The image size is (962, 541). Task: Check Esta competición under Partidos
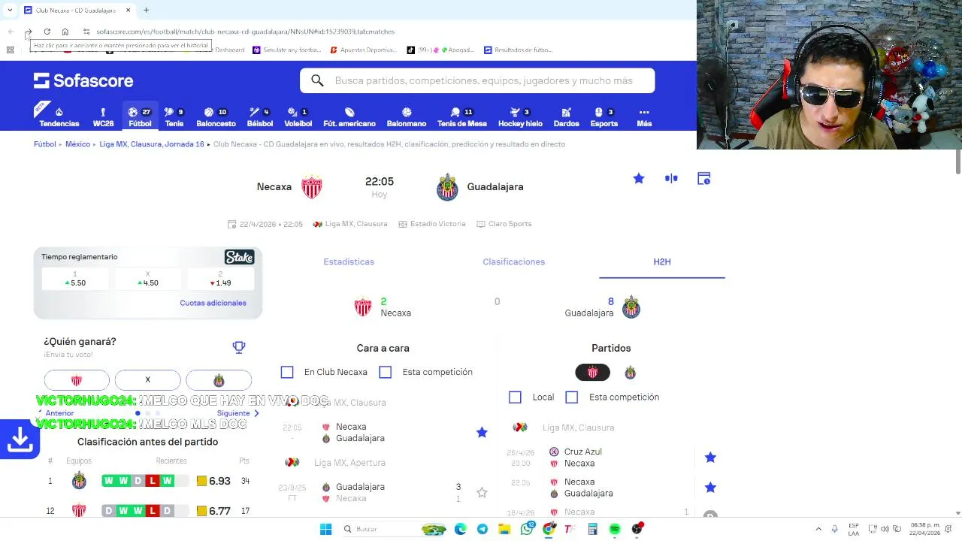point(572,397)
